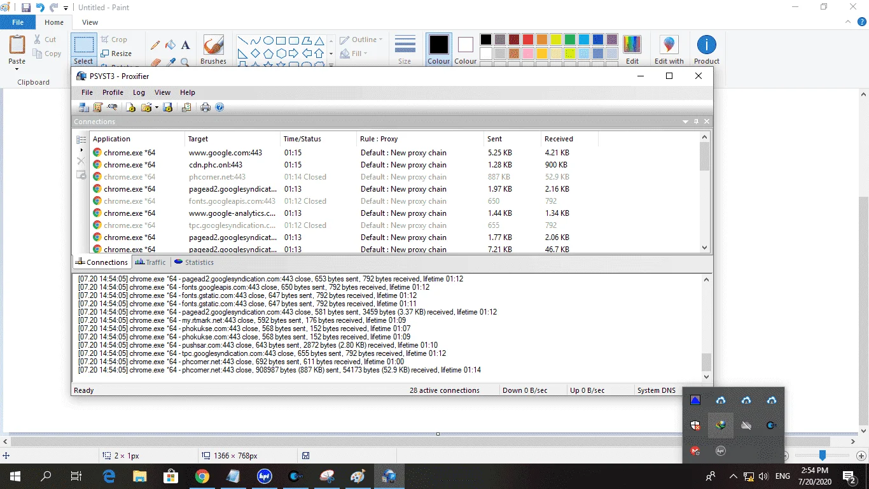Select the Fill with colour bucket tool
The height and width of the screenshot is (489, 869).
170,45
